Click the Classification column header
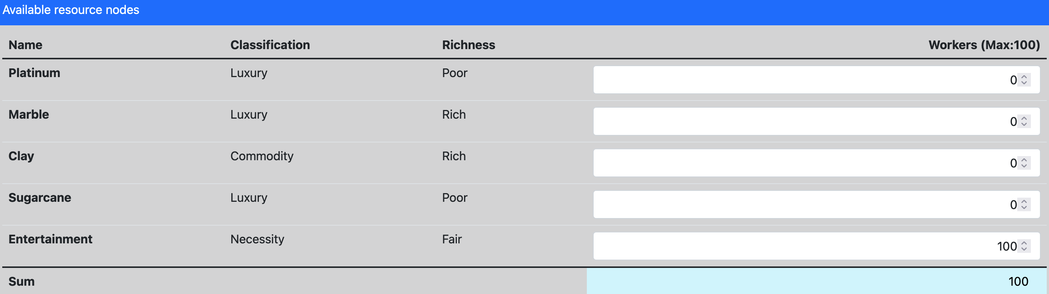The width and height of the screenshot is (1049, 294). (270, 45)
